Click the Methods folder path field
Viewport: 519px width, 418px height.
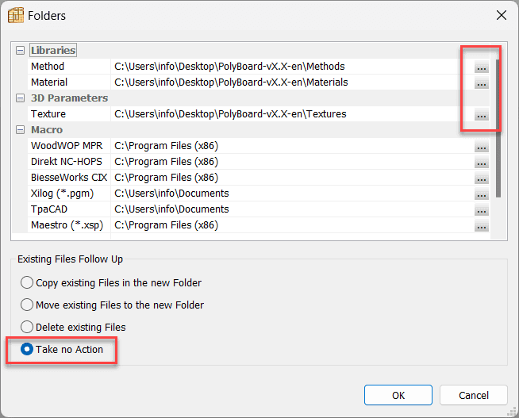[291, 67]
